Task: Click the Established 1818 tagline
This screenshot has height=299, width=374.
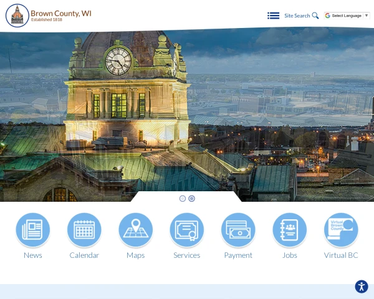Action: [x=47, y=20]
